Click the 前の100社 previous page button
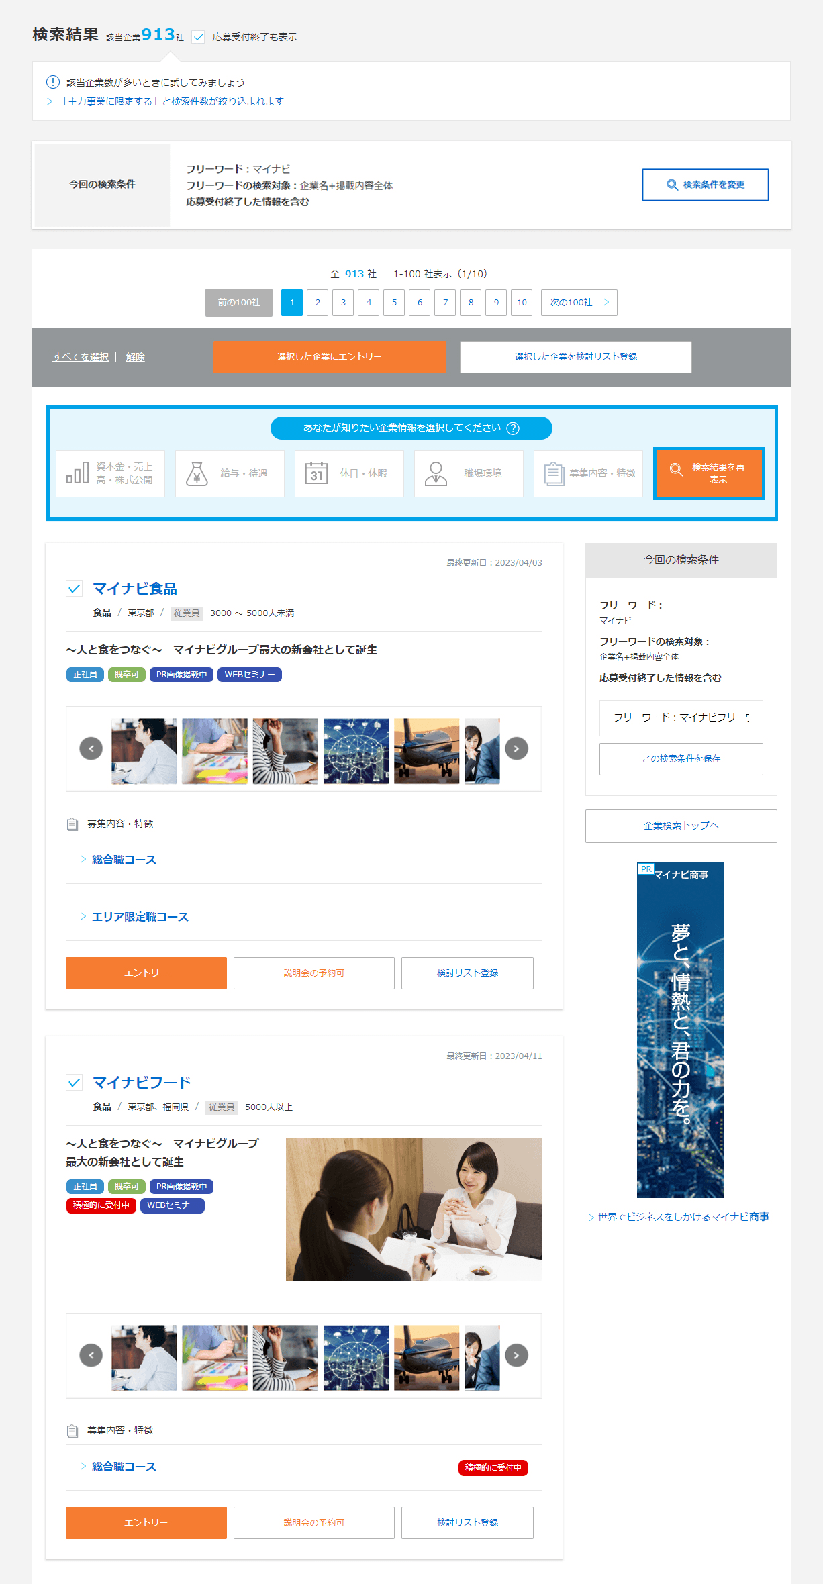This screenshot has height=1584, width=823. (239, 303)
